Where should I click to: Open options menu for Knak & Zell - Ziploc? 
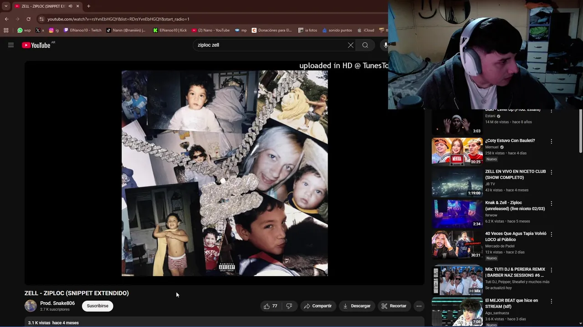coord(551,203)
